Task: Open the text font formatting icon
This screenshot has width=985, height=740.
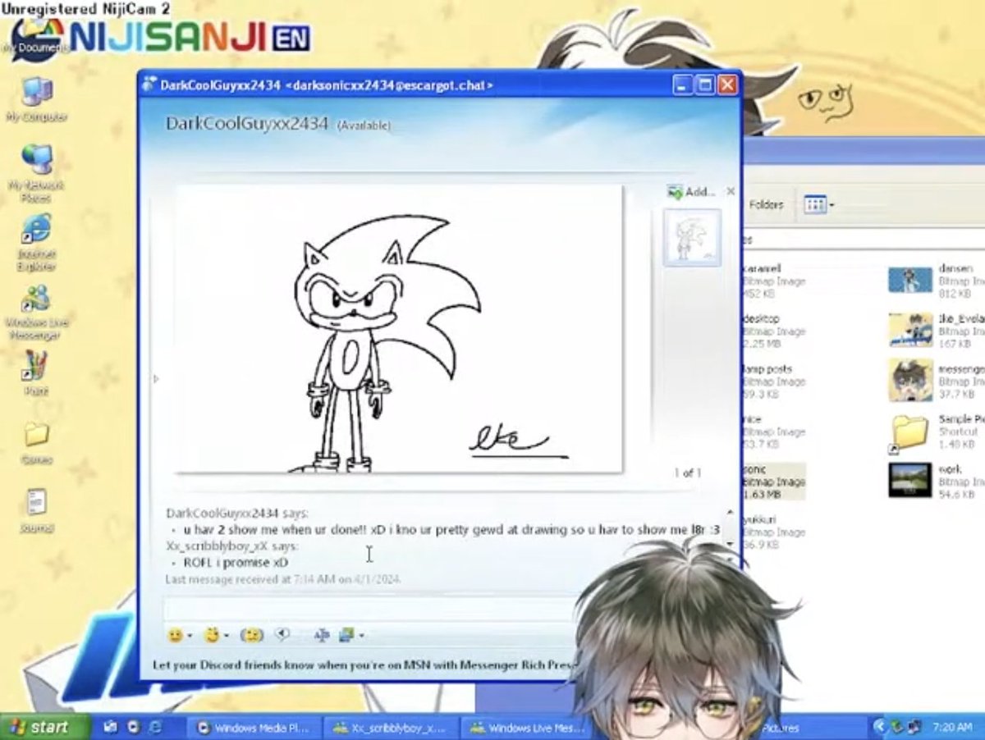Action: click(x=323, y=635)
